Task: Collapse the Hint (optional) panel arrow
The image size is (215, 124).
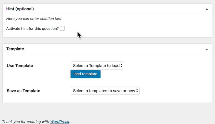Action: click(207, 9)
